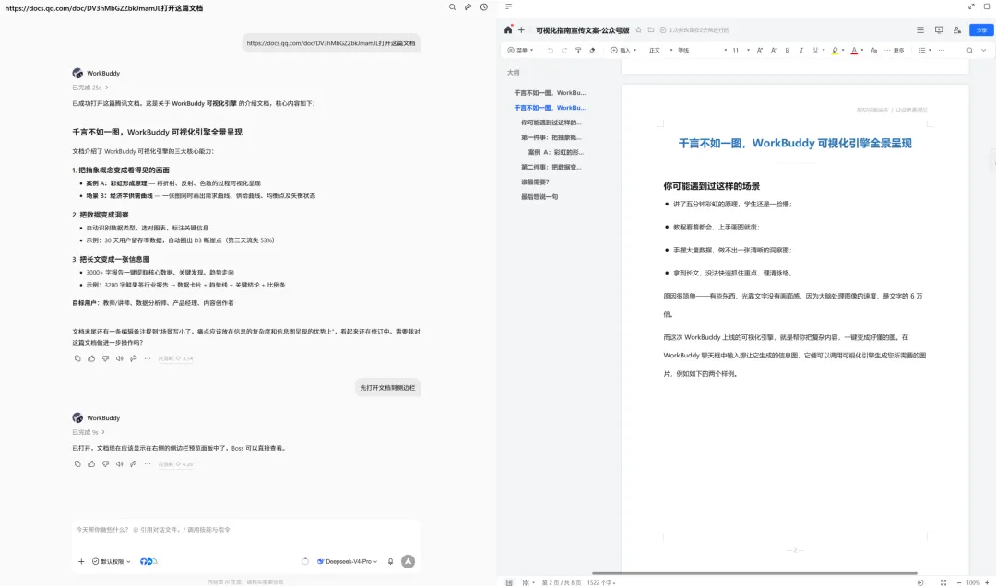This screenshot has width=996, height=586.
Task: Toggle italic formatting
Action: click(x=801, y=50)
